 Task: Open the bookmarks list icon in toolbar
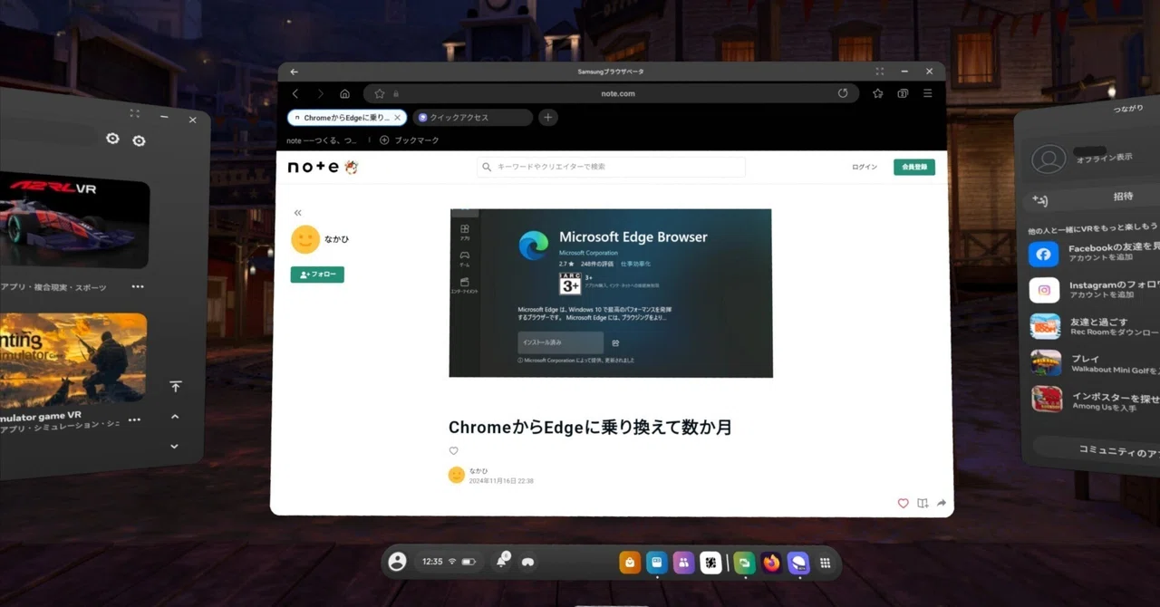(x=878, y=93)
